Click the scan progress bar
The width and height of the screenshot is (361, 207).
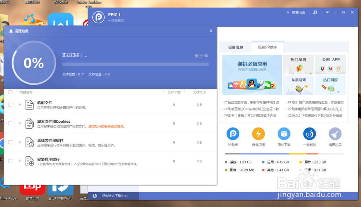click(135, 64)
